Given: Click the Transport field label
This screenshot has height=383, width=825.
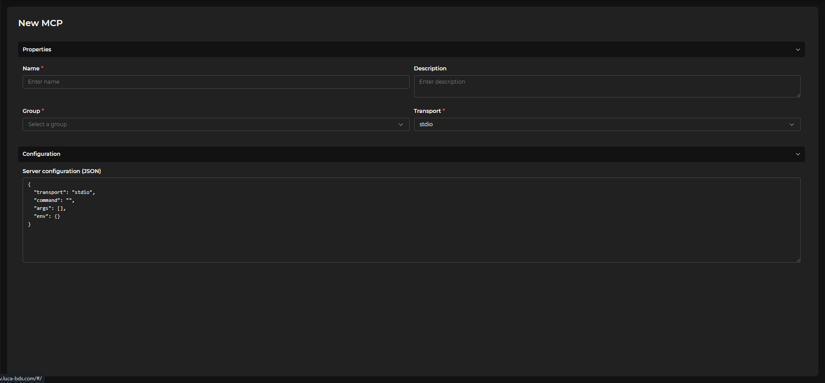Looking at the screenshot, I should coord(427,111).
